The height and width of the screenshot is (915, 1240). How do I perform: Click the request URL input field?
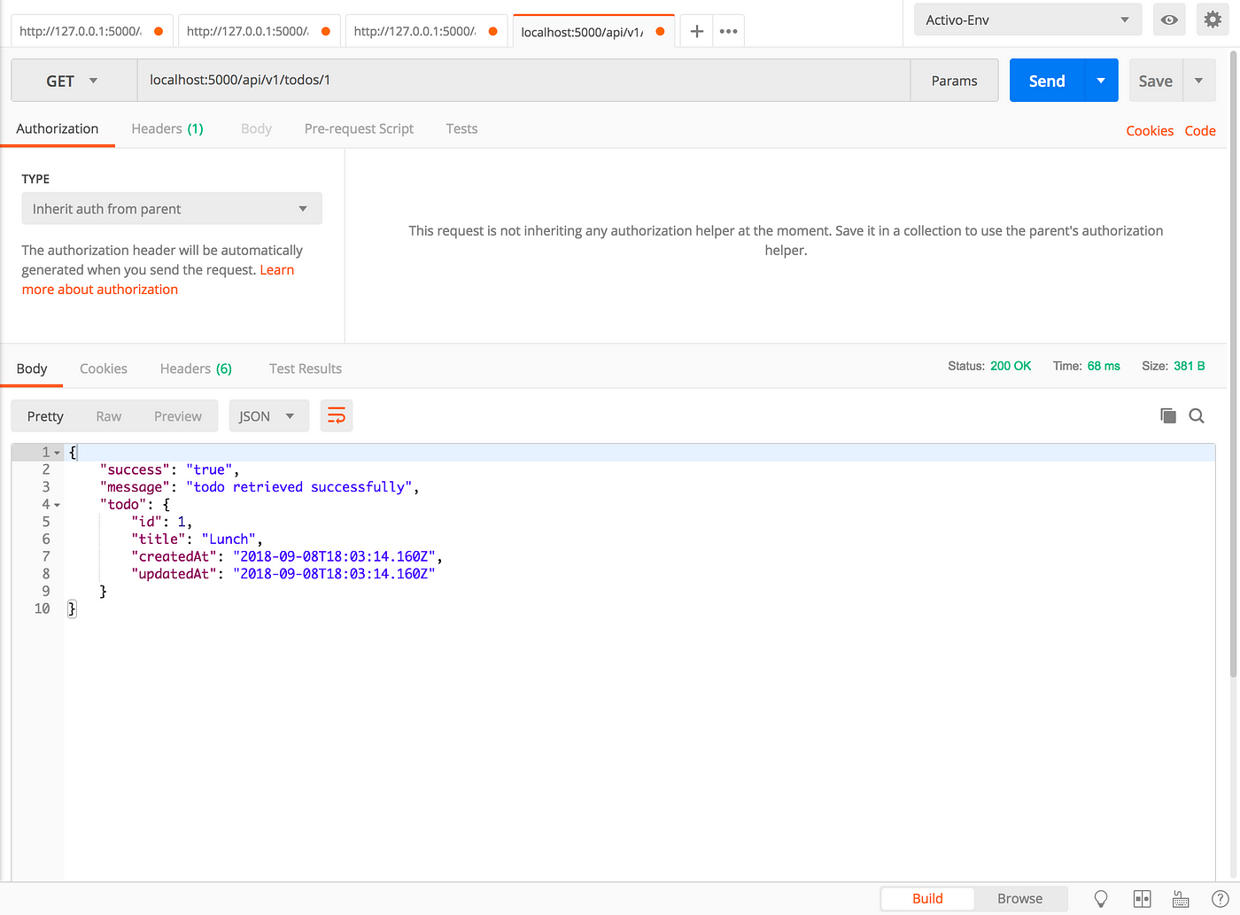point(523,81)
